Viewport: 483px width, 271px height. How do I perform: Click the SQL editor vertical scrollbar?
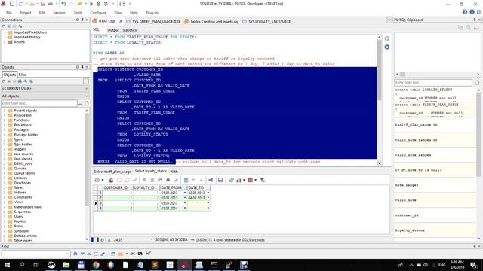click(x=379, y=100)
